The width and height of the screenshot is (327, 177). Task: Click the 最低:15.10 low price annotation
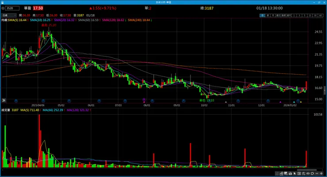tap(207, 100)
